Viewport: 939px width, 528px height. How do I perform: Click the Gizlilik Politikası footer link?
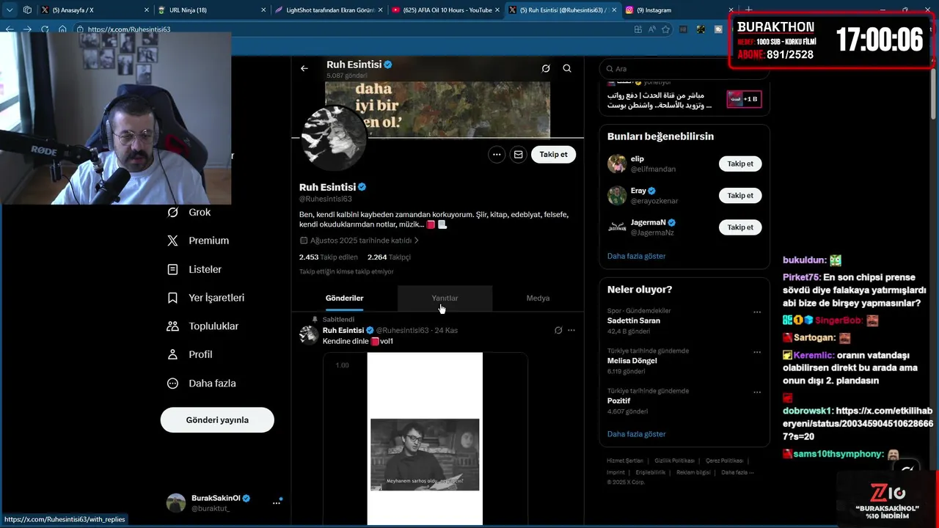tap(674, 461)
